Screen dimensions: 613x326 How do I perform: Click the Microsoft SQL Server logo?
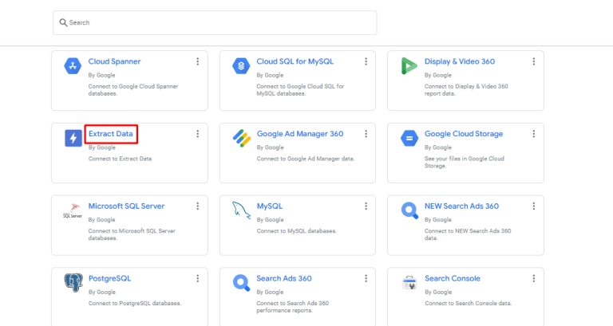pos(73,211)
